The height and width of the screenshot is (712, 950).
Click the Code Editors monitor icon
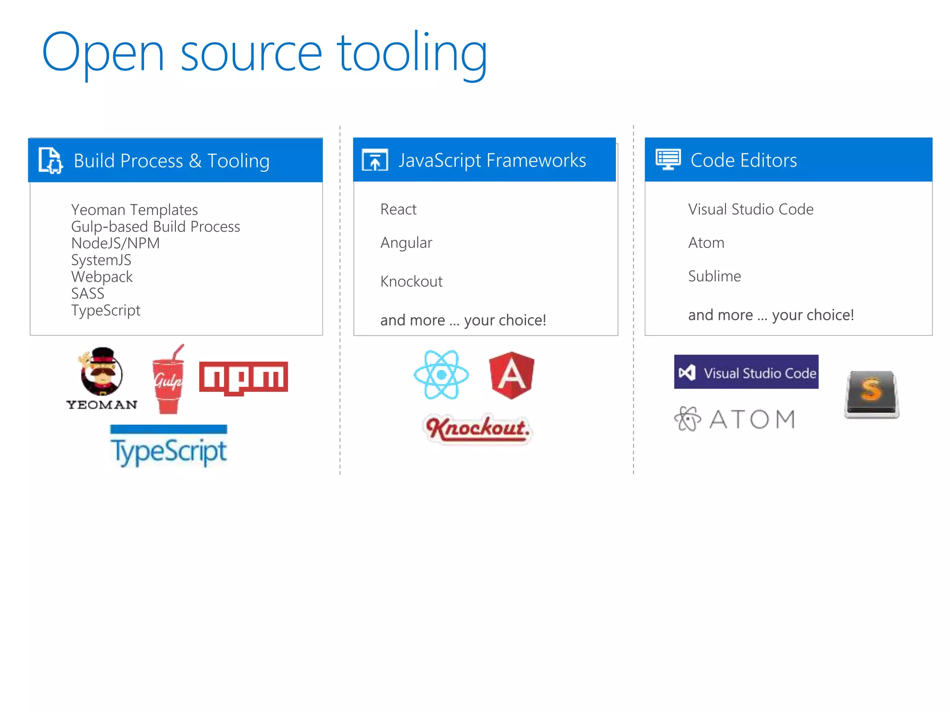coord(668,159)
